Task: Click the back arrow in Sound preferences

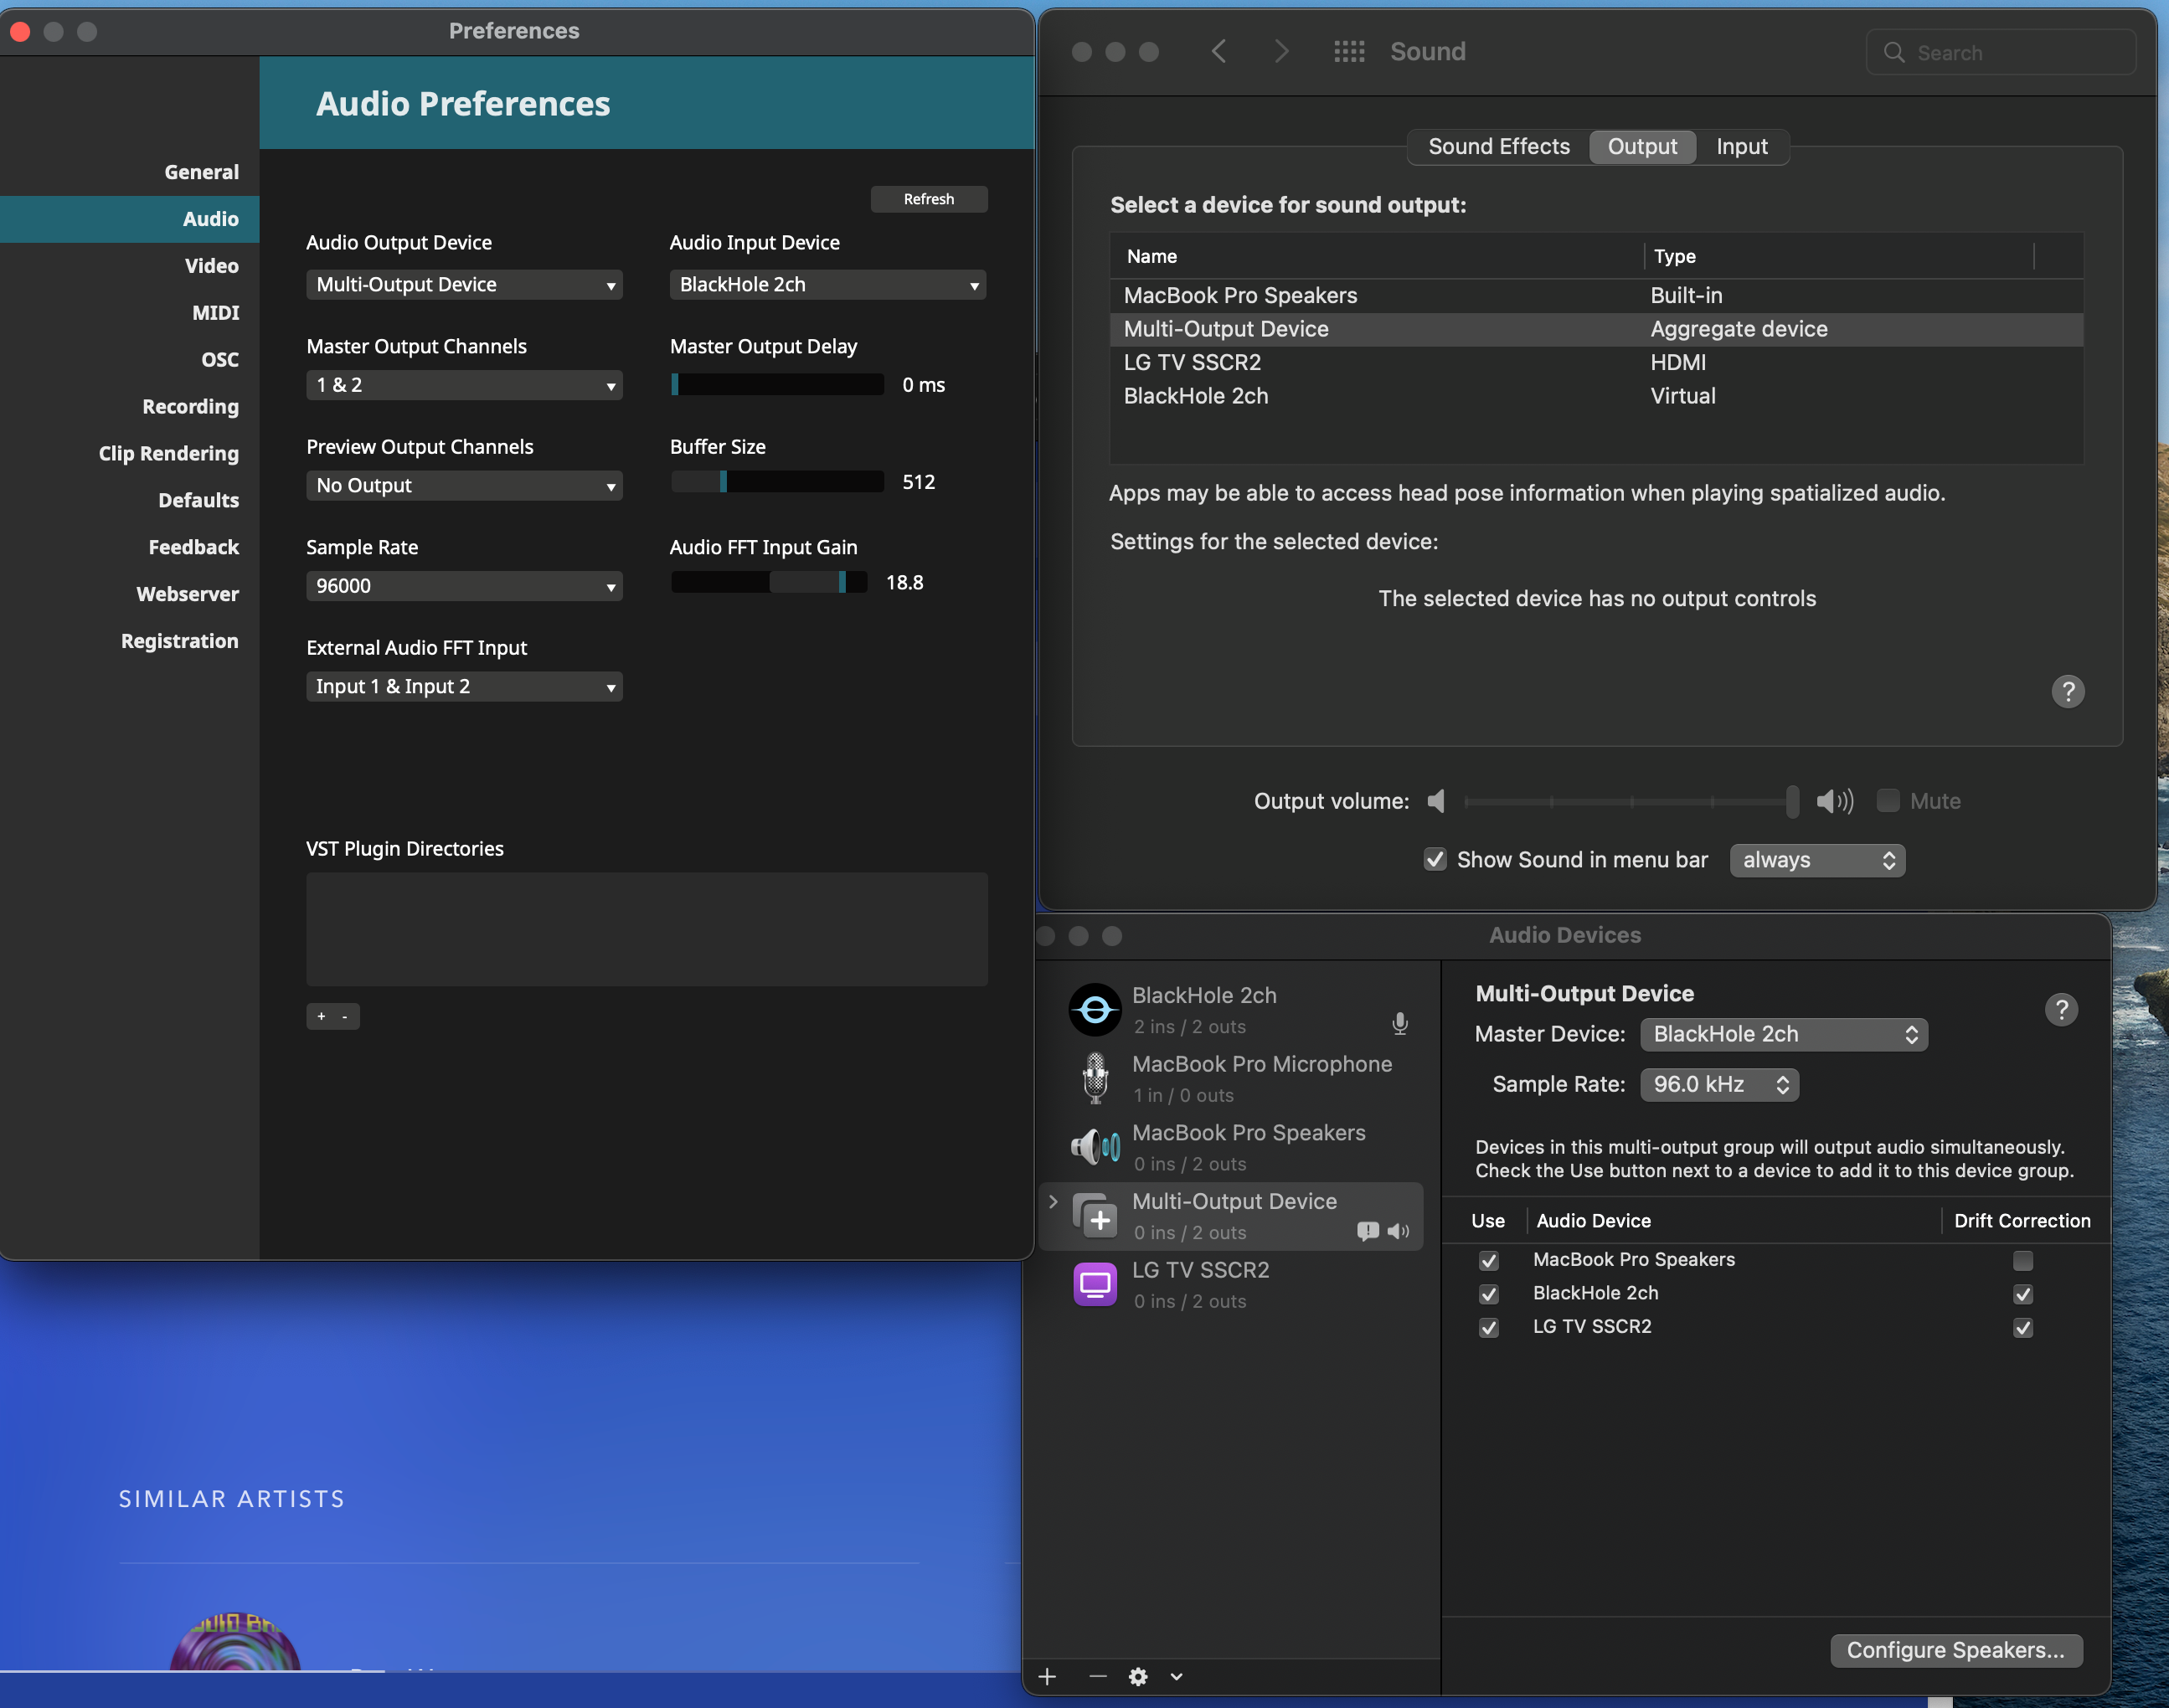Action: [1218, 52]
